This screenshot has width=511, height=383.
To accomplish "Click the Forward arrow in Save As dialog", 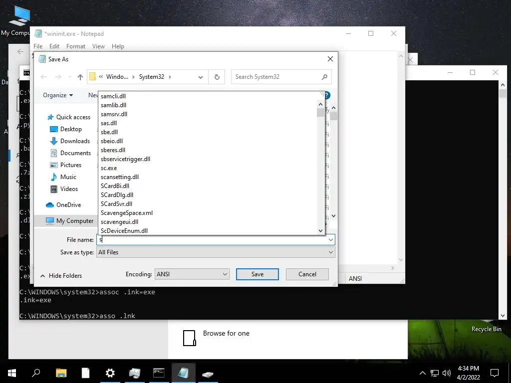I will pyautogui.click(x=58, y=77).
